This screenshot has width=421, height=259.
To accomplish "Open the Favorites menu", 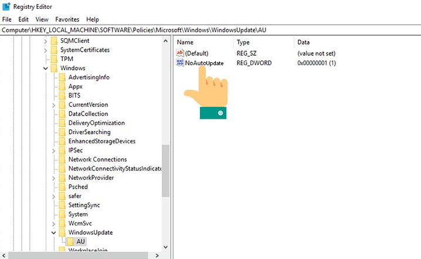I will [67, 19].
